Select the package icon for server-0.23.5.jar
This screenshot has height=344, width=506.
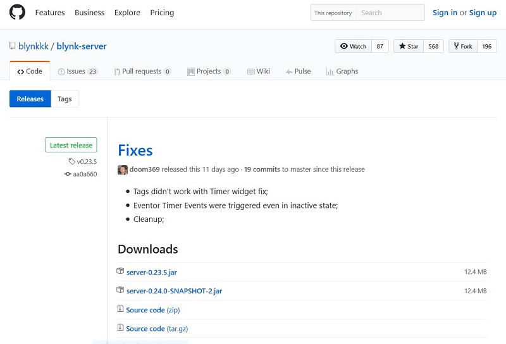click(120, 271)
